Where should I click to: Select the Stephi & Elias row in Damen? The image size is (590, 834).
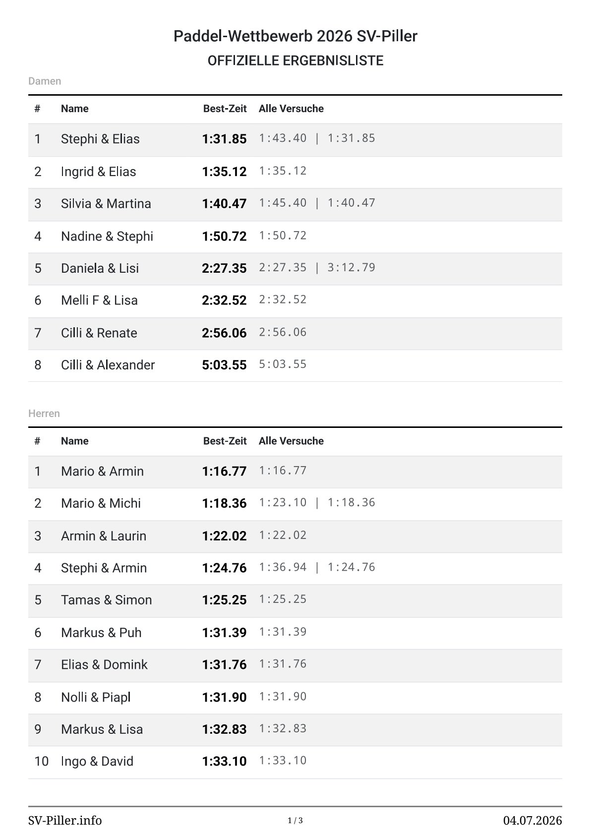pyautogui.click(x=295, y=139)
